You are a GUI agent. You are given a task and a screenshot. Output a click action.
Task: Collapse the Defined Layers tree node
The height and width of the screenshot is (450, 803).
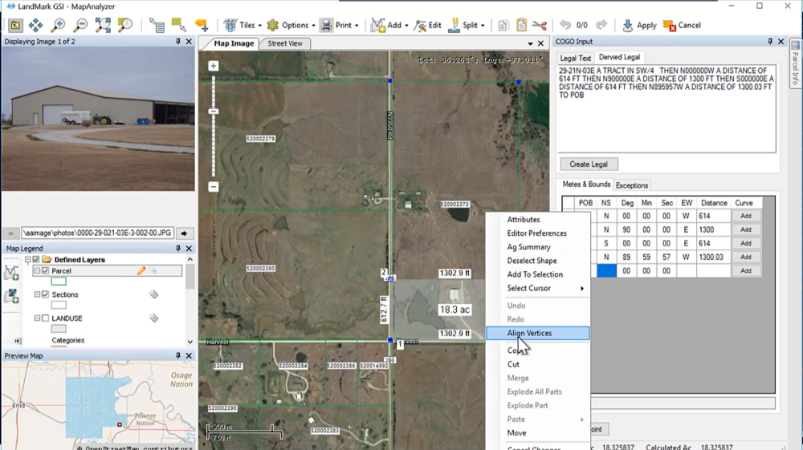click(27, 260)
